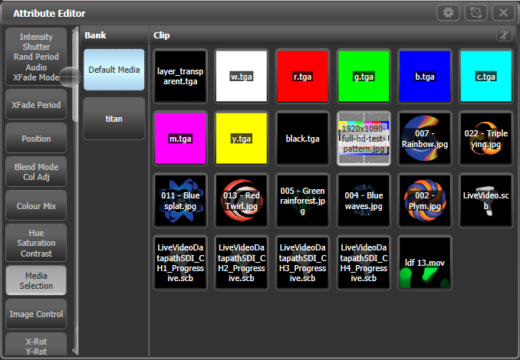Screen dimensions: 520x360
Task: Select the LiveVideoDatapathSDI_CH4_Progressive.scb clip
Action: [x=364, y=263]
